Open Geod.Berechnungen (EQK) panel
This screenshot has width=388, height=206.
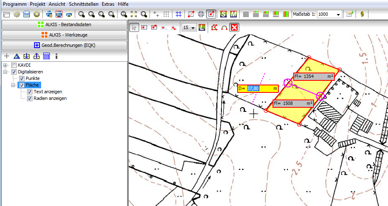64,45
